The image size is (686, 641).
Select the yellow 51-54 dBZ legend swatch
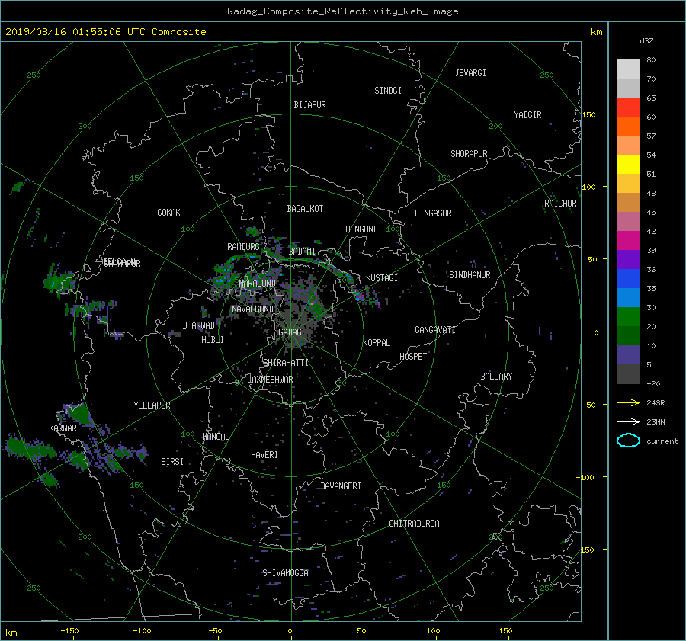tap(628, 165)
